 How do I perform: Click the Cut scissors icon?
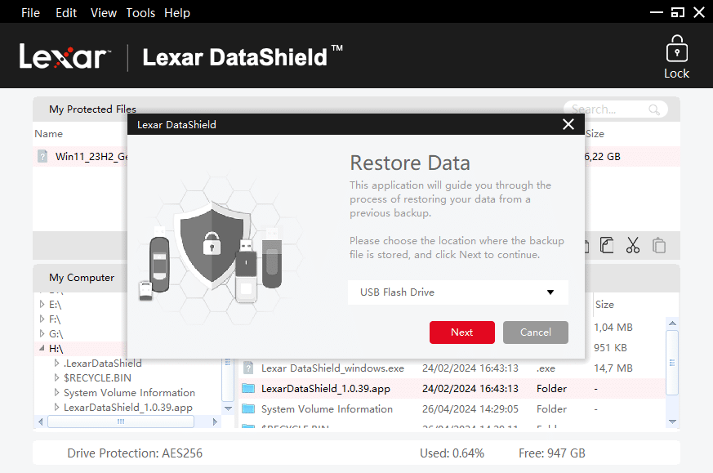[x=632, y=245]
